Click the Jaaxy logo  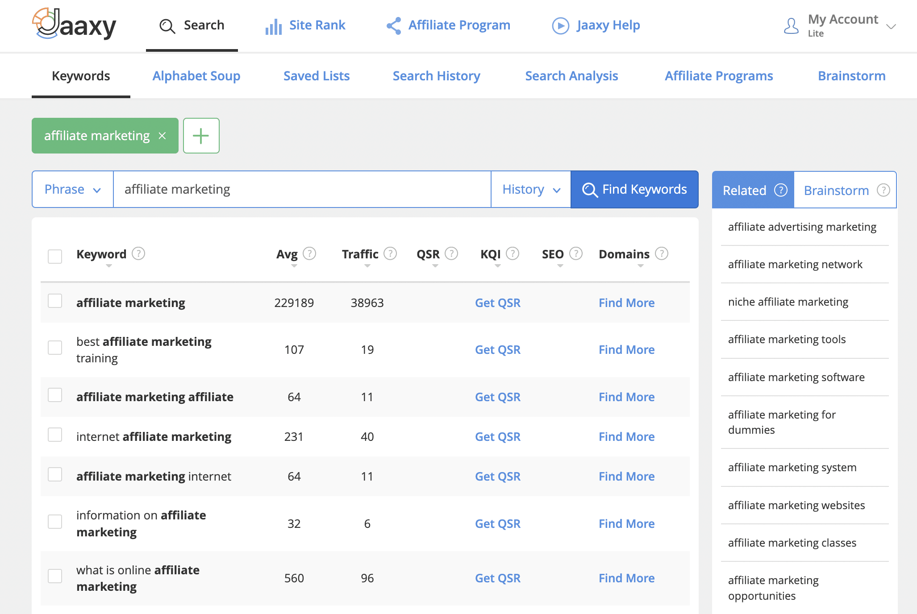(74, 24)
